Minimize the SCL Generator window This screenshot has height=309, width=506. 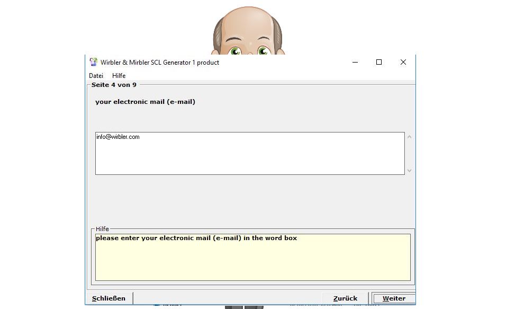point(355,62)
